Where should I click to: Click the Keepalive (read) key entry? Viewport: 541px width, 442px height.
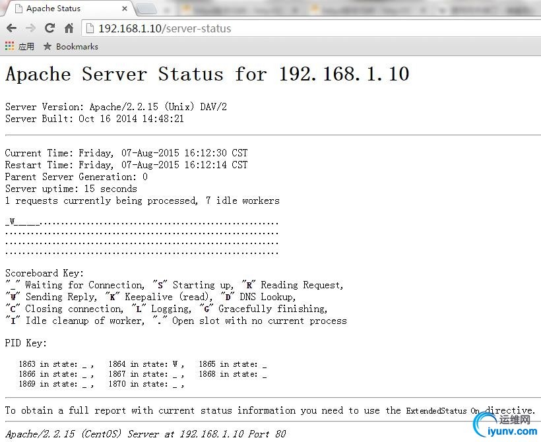coord(159,297)
